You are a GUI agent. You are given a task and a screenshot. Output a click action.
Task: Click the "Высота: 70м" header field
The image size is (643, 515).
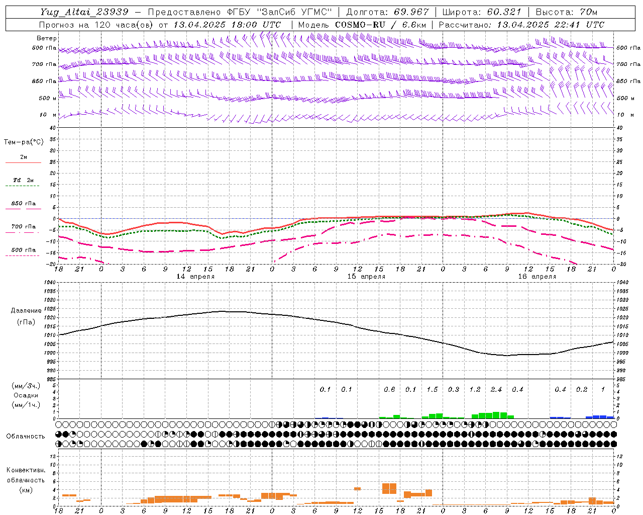567,12
